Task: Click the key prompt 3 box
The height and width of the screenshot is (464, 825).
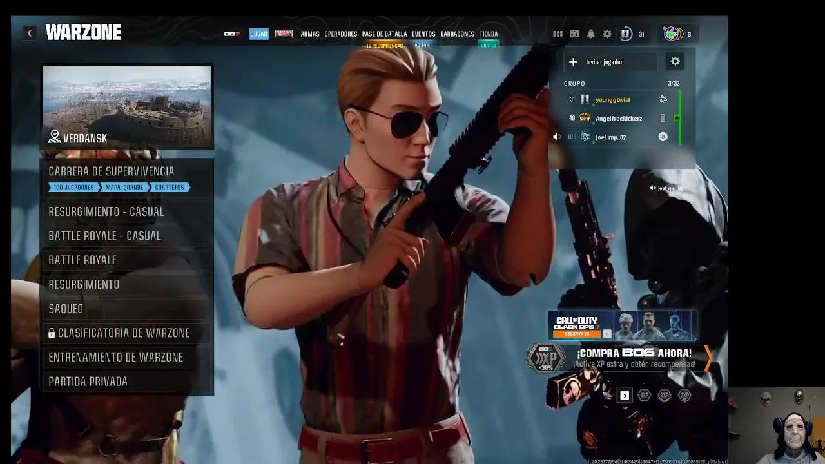Action: [x=624, y=396]
